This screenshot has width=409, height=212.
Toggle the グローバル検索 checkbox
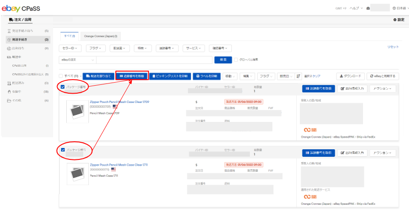[236, 60]
